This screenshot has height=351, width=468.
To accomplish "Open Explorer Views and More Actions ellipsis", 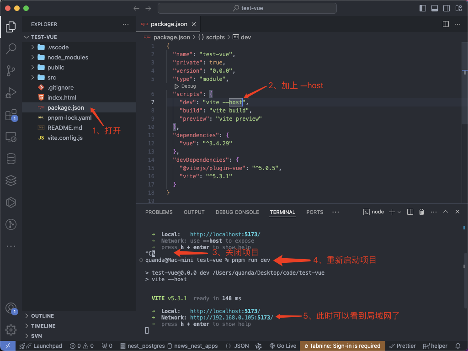I will [x=126, y=24].
